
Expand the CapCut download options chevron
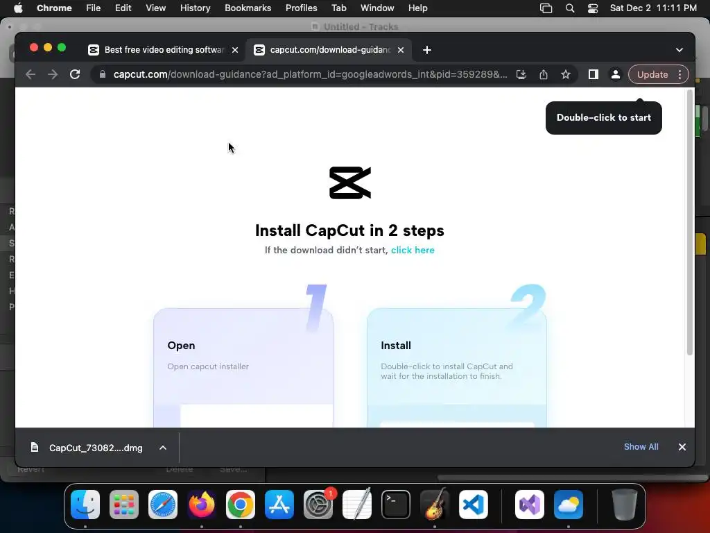[163, 448]
